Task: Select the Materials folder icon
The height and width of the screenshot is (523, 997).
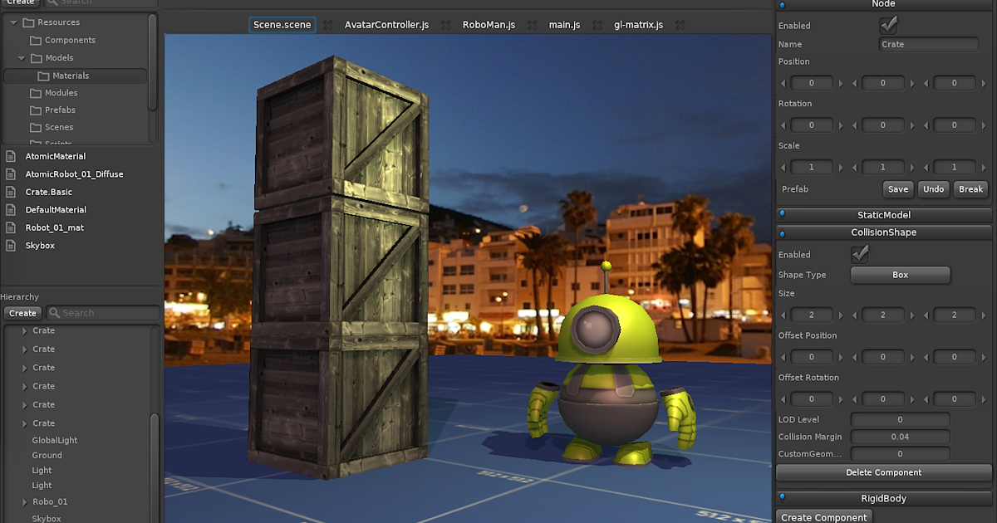Action: (42, 75)
